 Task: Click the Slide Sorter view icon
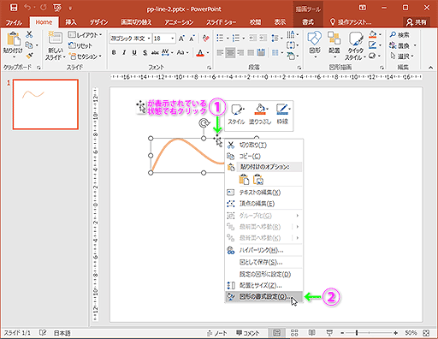pyautogui.click(x=294, y=333)
